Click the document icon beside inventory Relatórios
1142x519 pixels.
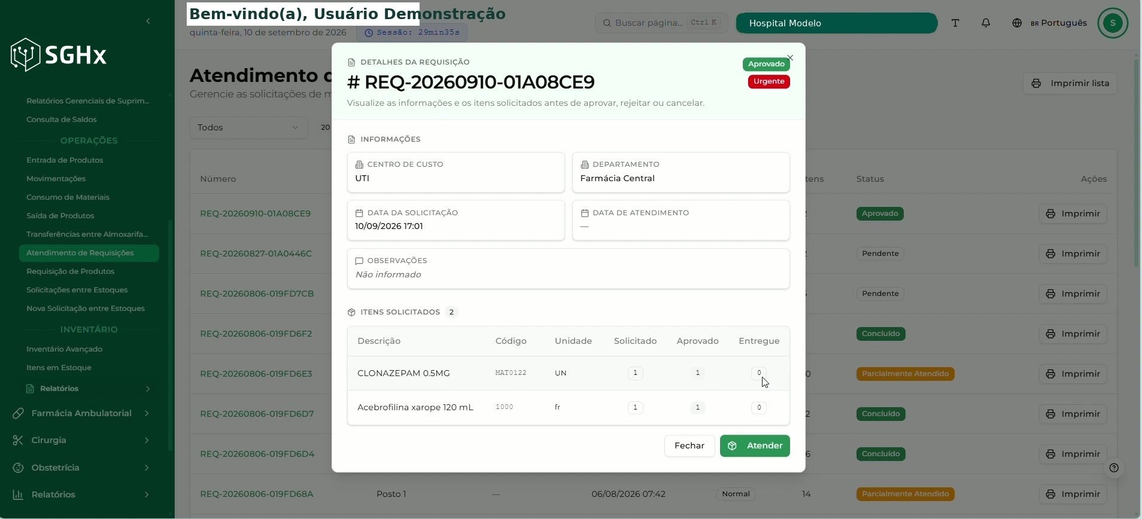(x=30, y=389)
